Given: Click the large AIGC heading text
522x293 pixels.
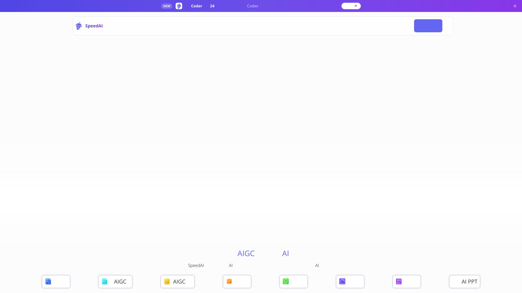Looking at the screenshot, I should 246,253.
